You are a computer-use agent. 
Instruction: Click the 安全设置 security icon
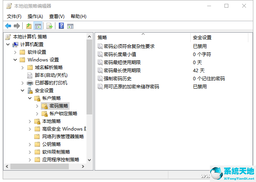[30, 91]
